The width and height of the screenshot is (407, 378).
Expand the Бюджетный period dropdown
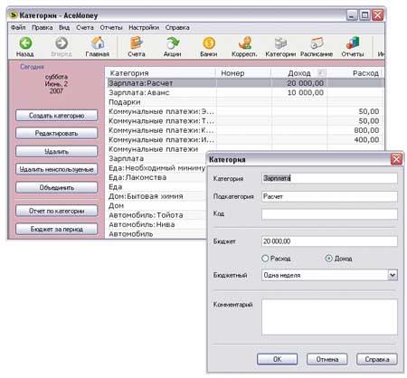[393, 275]
